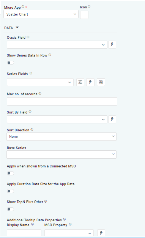
Task: Open the Micro App dropdown showing Scatter Chart
Action: 41,14
